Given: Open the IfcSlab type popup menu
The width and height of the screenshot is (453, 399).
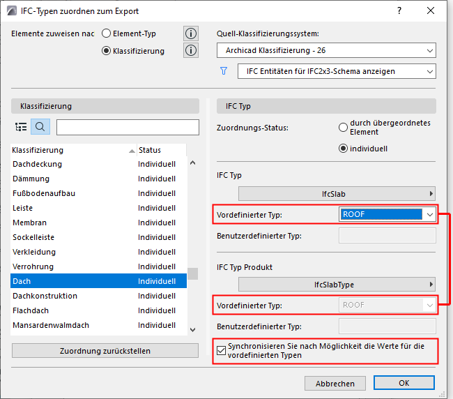Looking at the screenshot, I should tap(337, 193).
